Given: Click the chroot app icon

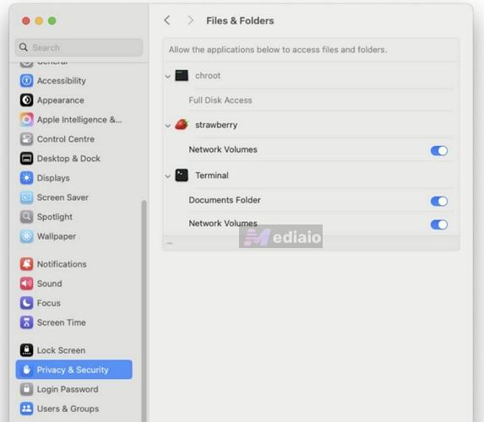Looking at the screenshot, I should [182, 75].
